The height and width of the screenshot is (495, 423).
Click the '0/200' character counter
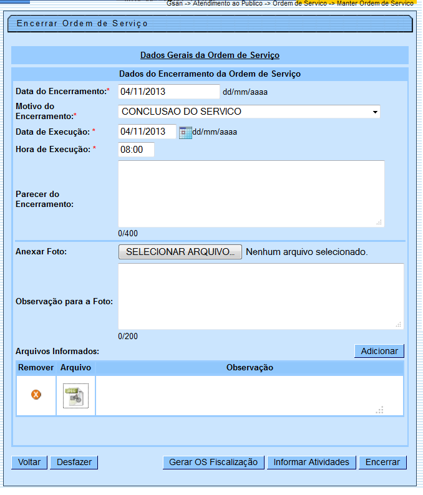(128, 336)
